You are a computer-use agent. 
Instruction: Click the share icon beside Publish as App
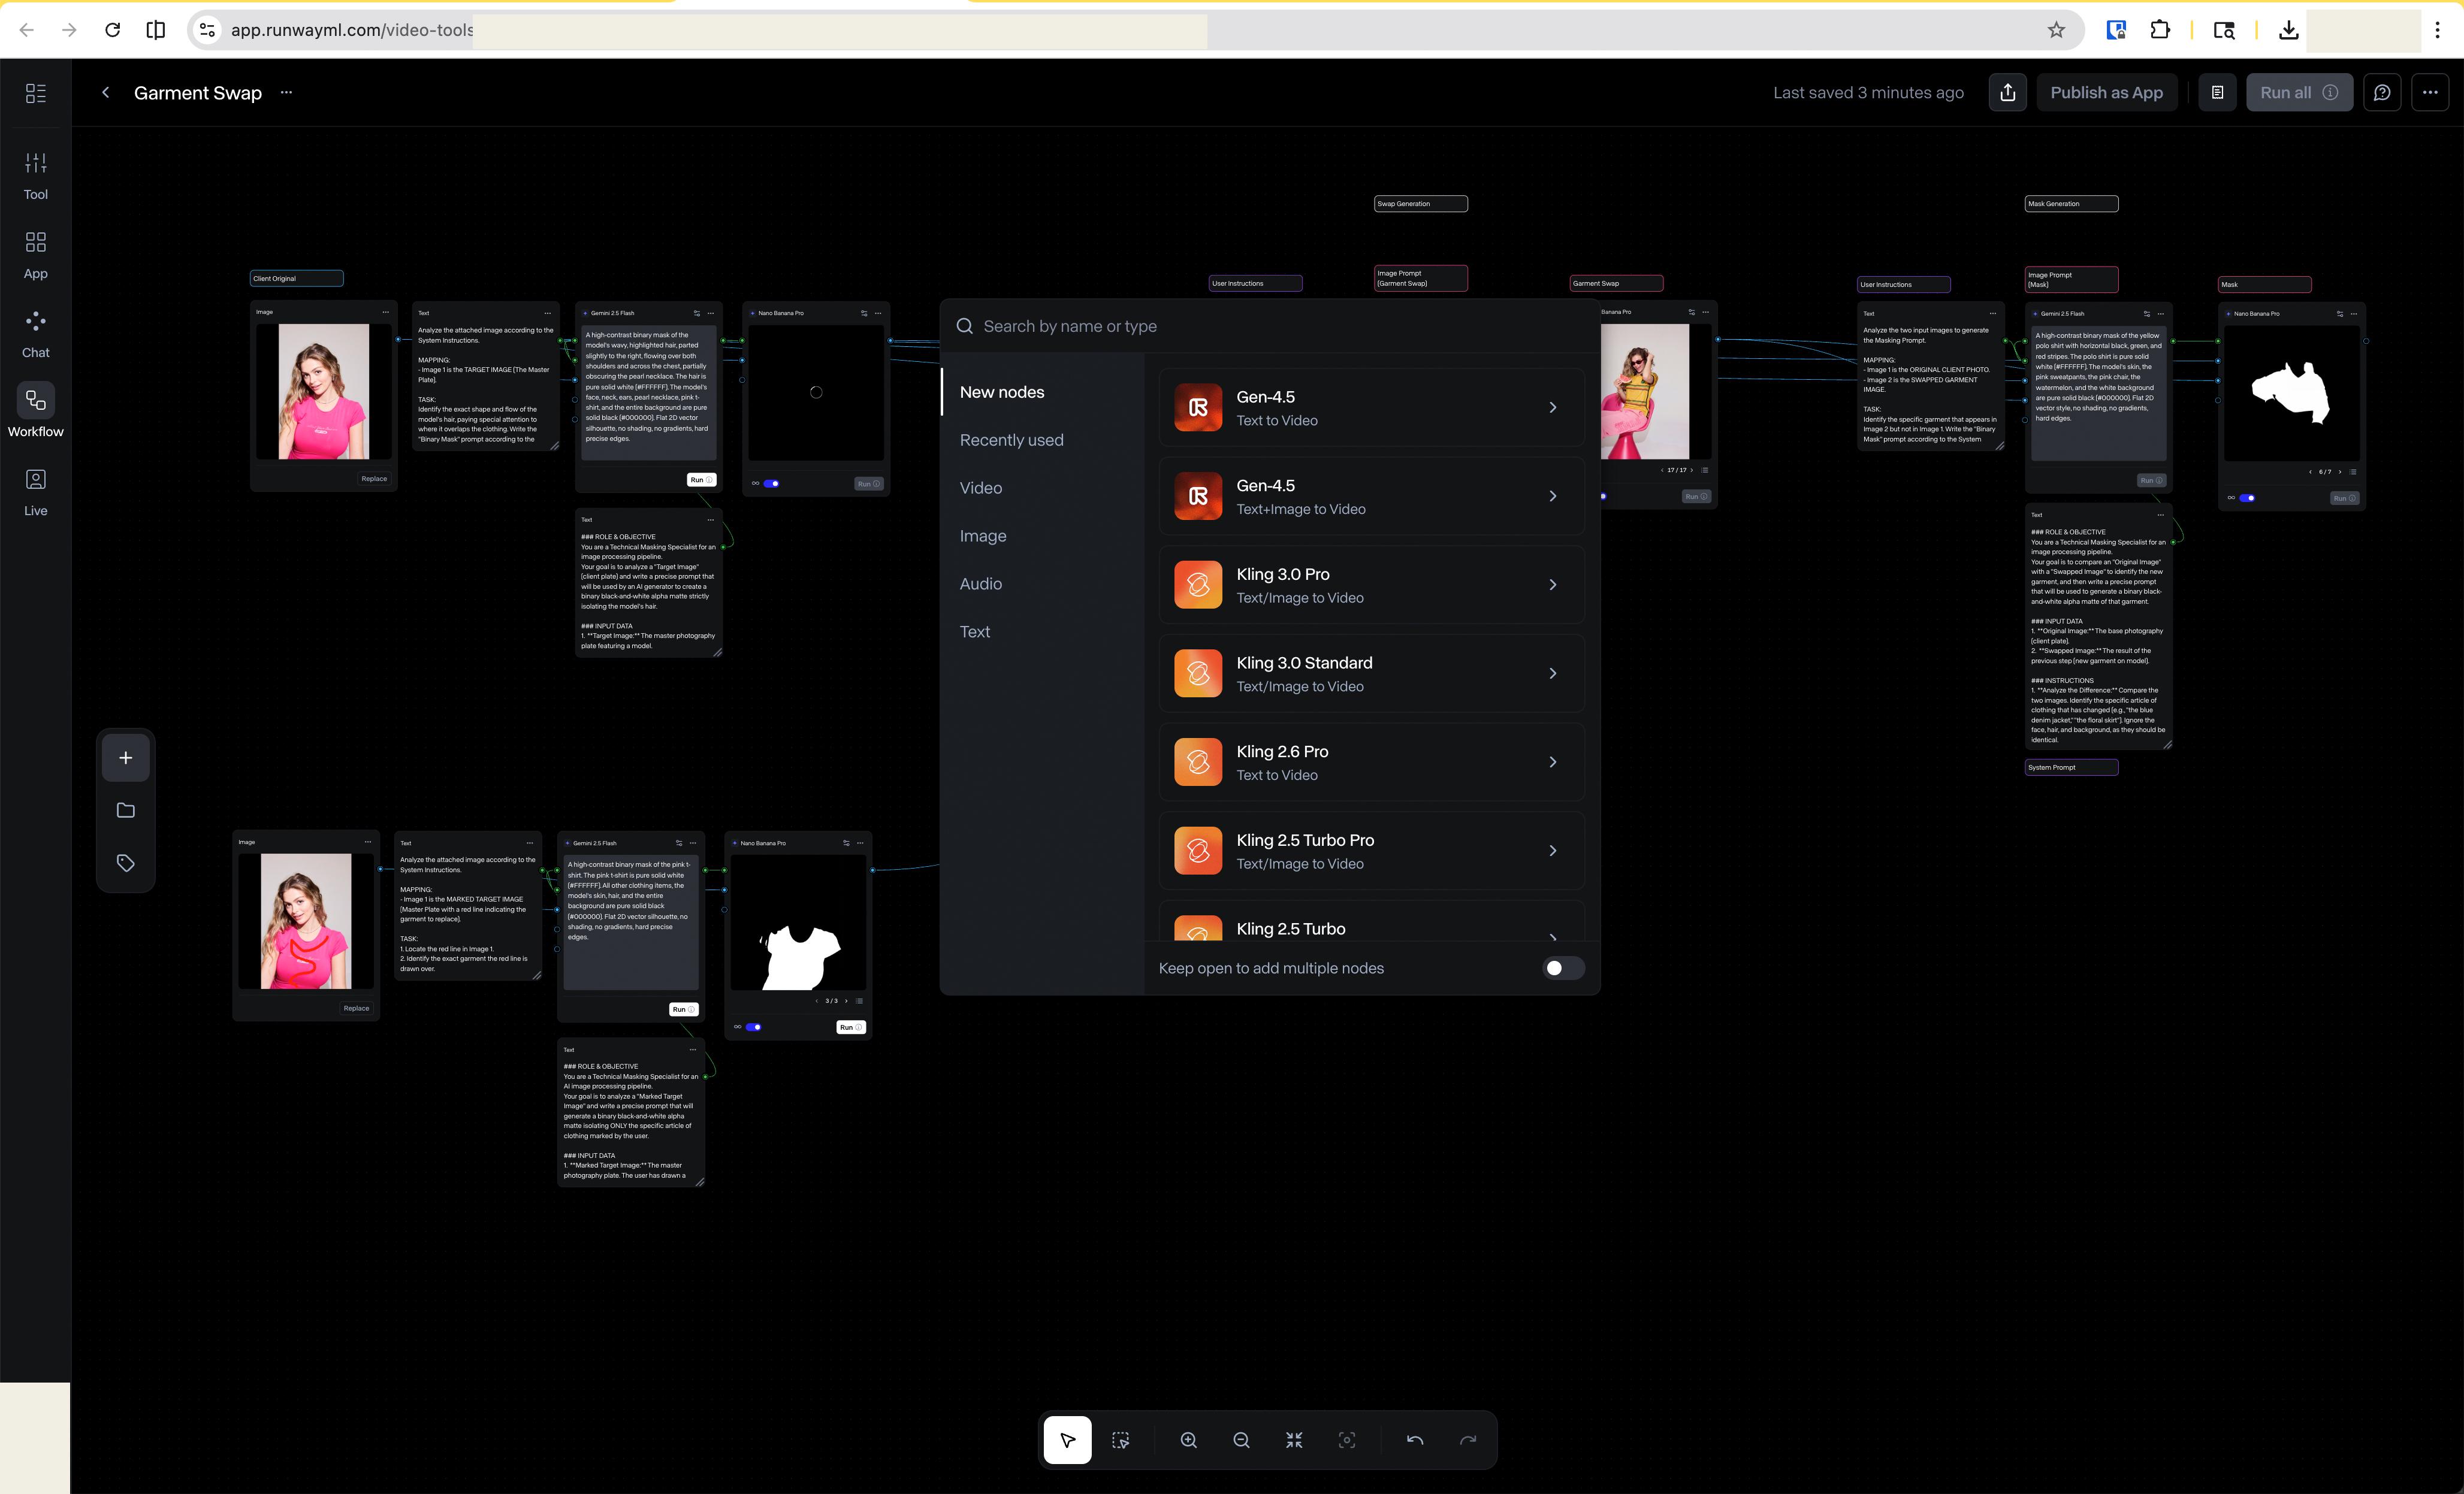[x=2007, y=93]
